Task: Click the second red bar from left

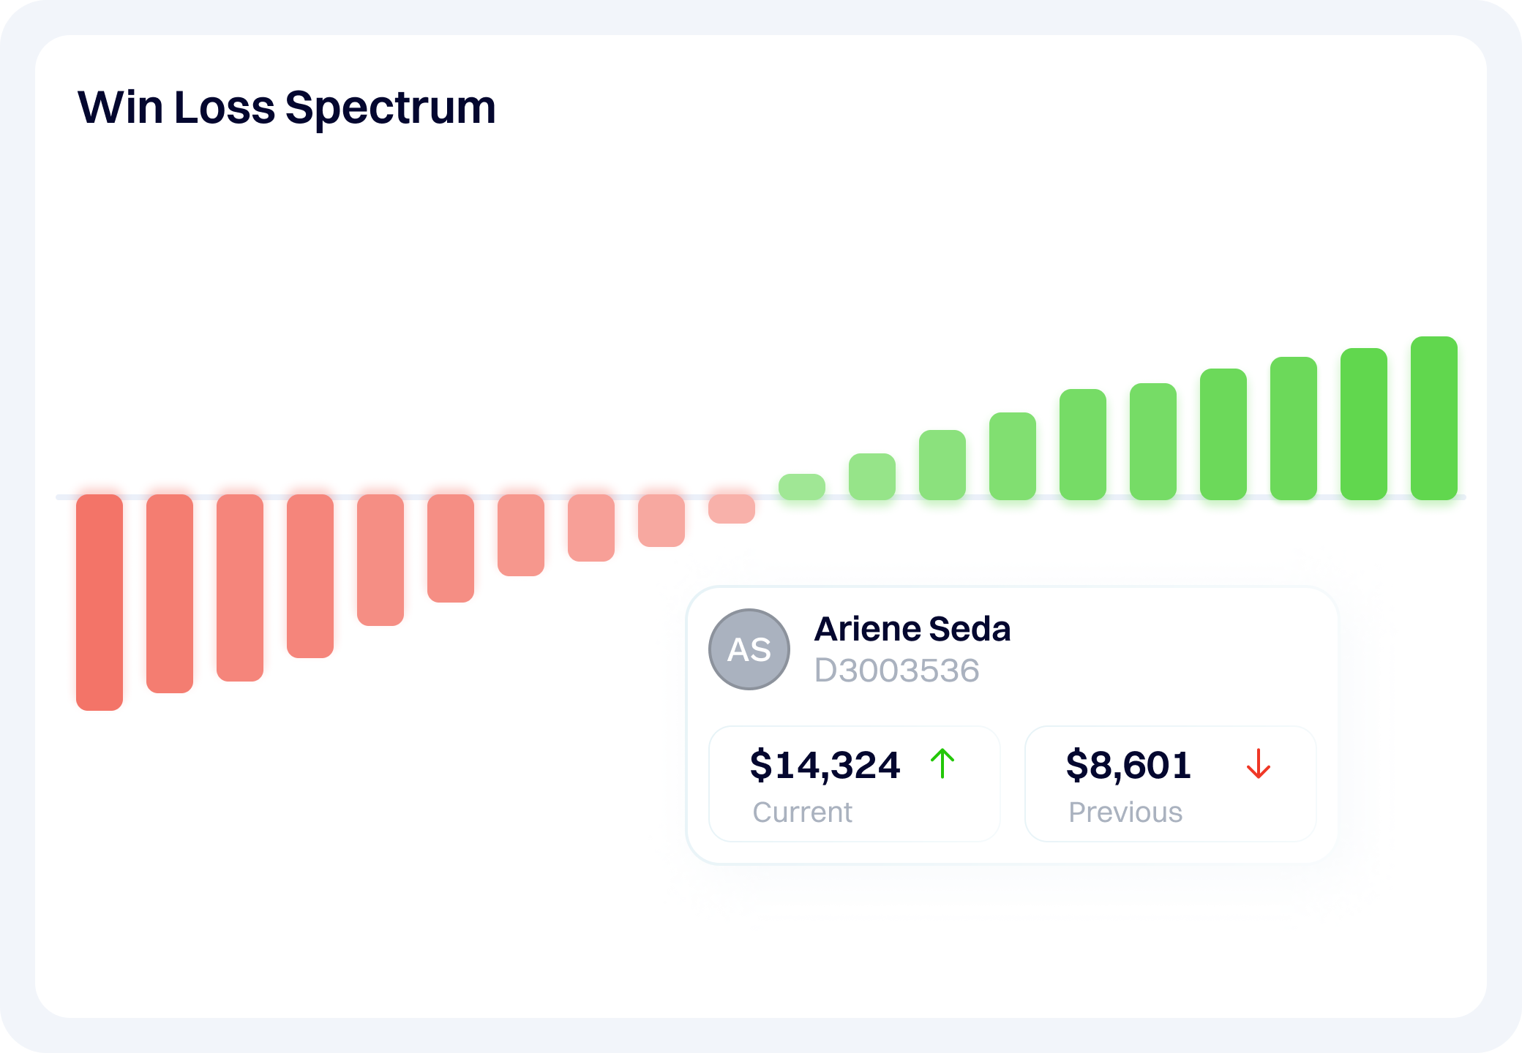Action: point(170,593)
